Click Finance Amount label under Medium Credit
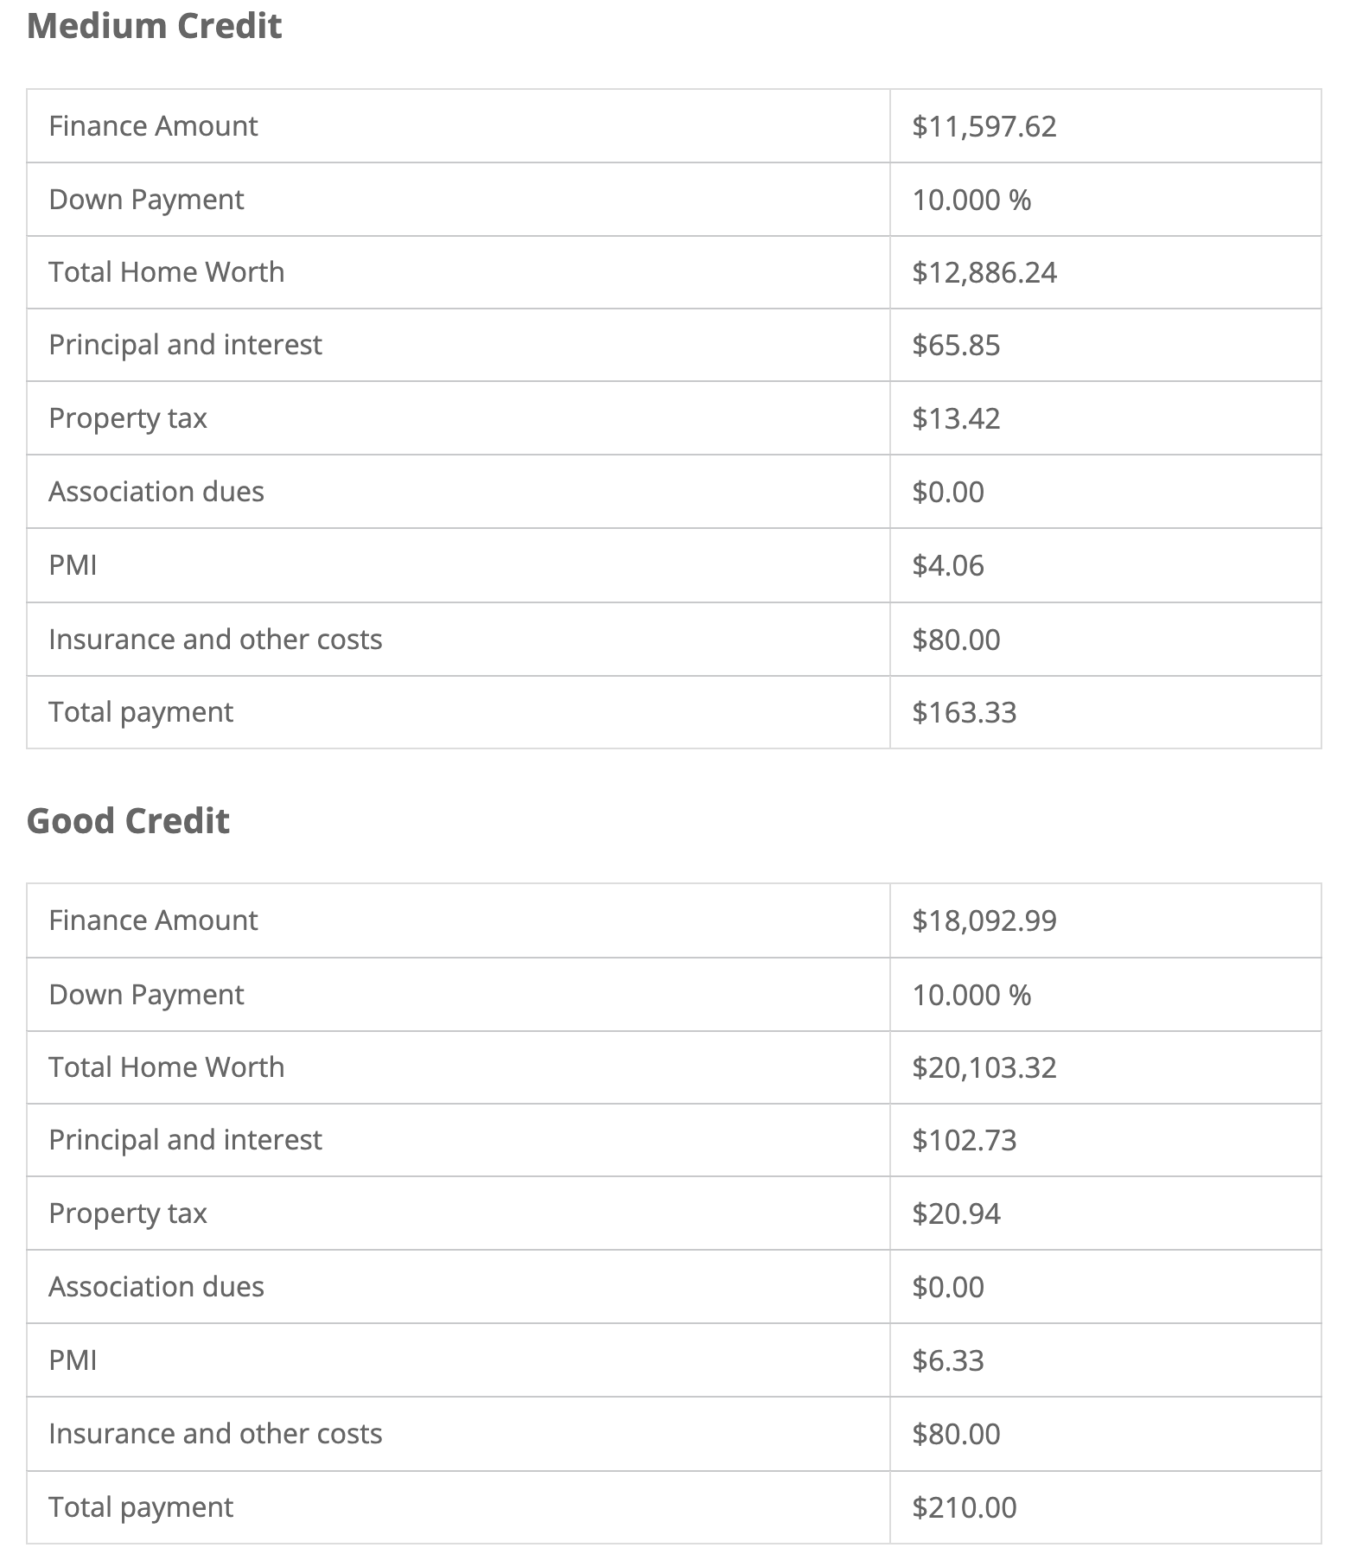 point(153,126)
